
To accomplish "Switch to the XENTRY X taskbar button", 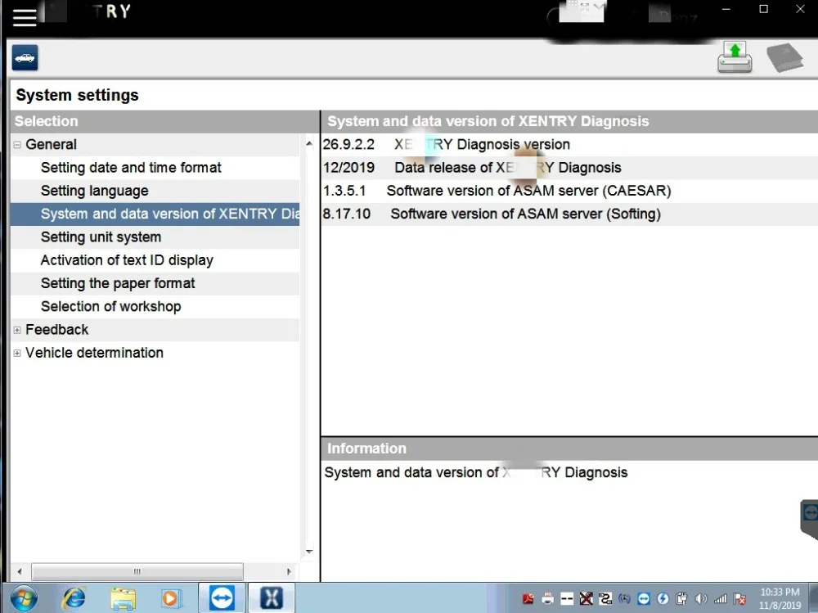I will click(x=272, y=597).
